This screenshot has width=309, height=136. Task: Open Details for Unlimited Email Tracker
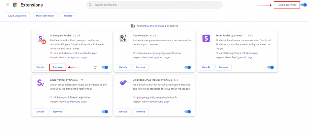pos(123,112)
